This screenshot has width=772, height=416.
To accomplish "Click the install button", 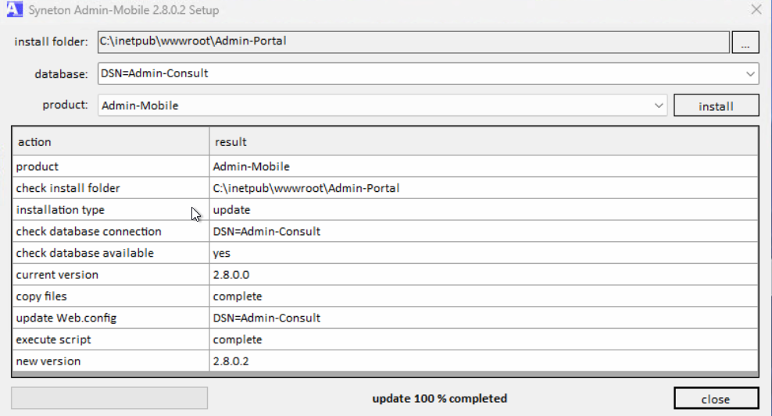I will point(716,105).
